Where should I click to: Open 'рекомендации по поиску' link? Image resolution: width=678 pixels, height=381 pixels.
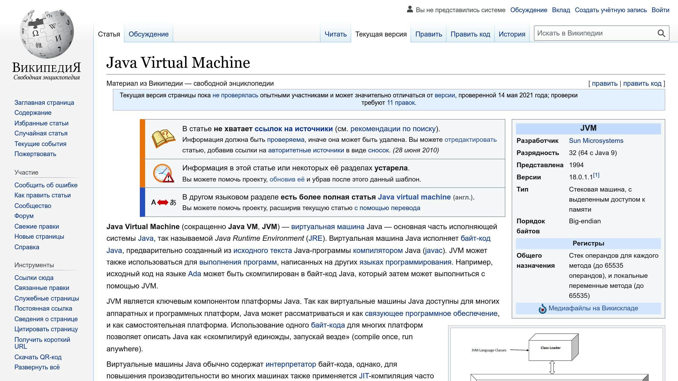tap(393, 129)
